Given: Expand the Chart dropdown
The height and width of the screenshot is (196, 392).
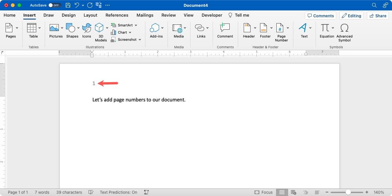Looking at the screenshot, I should 130,32.
